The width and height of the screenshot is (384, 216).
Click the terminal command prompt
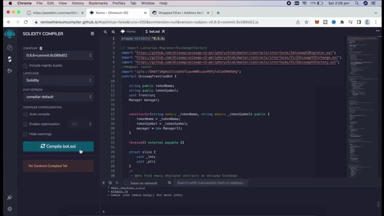click(x=104, y=212)
